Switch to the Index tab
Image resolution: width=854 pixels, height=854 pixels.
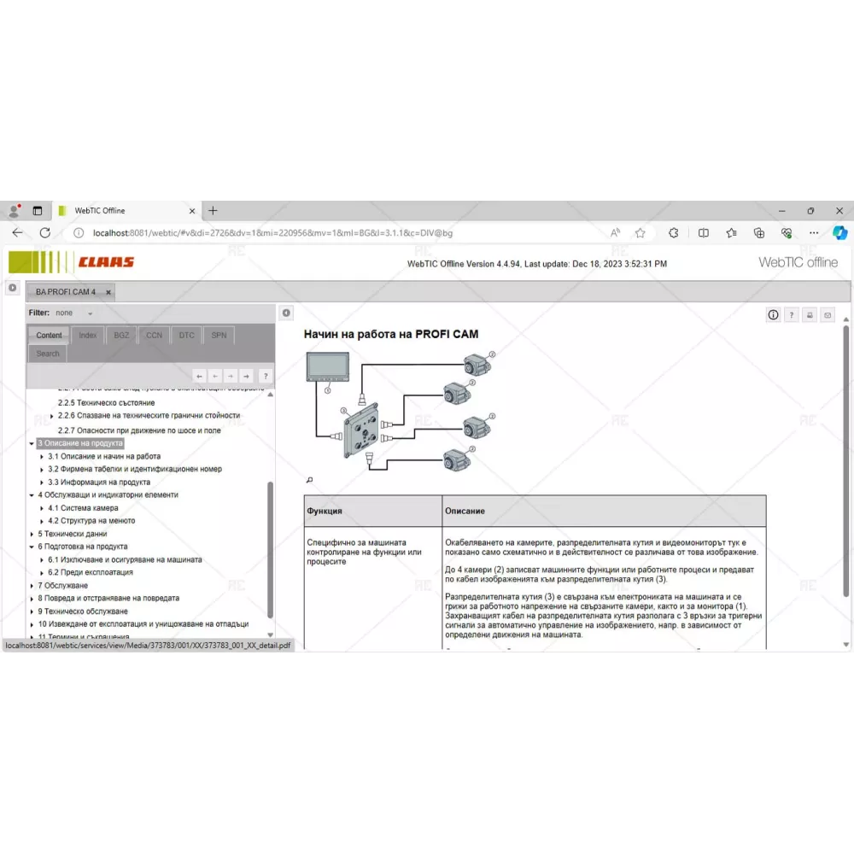88,336
